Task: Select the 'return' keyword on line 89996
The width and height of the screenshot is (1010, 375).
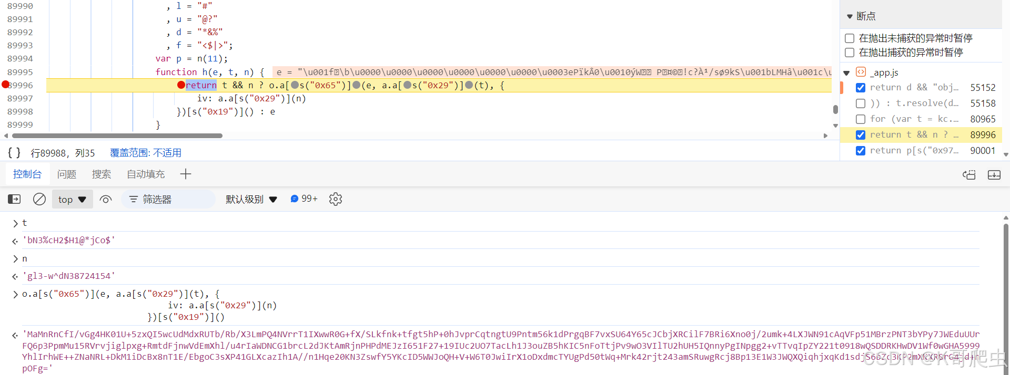Action: tap(201, 85)
